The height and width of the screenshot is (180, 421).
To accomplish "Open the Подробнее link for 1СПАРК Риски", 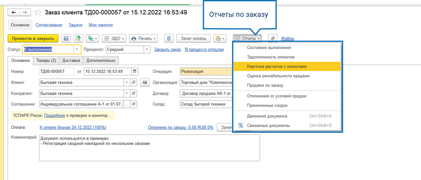I will tap(55, 116).
